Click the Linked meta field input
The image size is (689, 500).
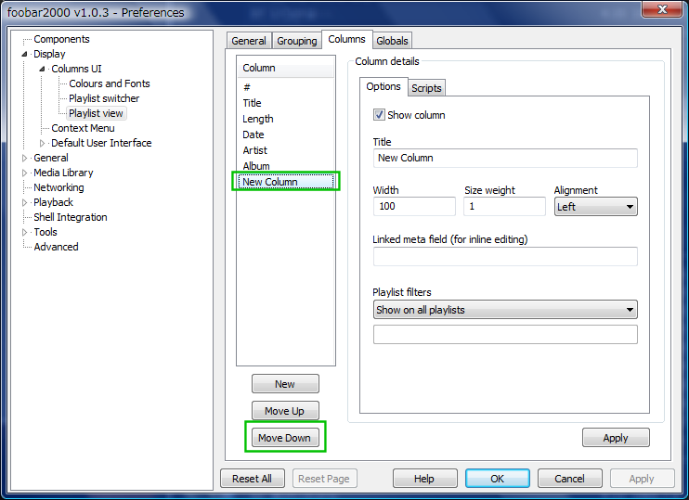click(x=505, y=256)
